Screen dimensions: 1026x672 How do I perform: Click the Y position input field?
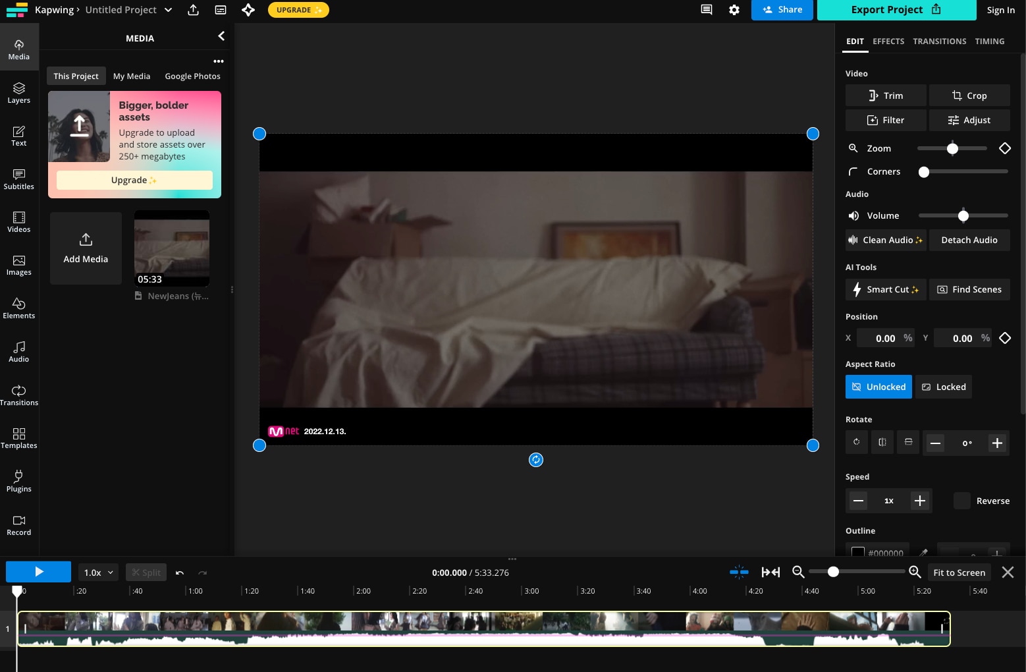point(963,338)
